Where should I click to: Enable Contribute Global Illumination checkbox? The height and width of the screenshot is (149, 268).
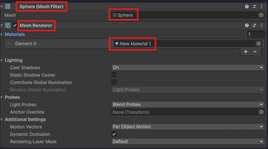pos(114,82)
